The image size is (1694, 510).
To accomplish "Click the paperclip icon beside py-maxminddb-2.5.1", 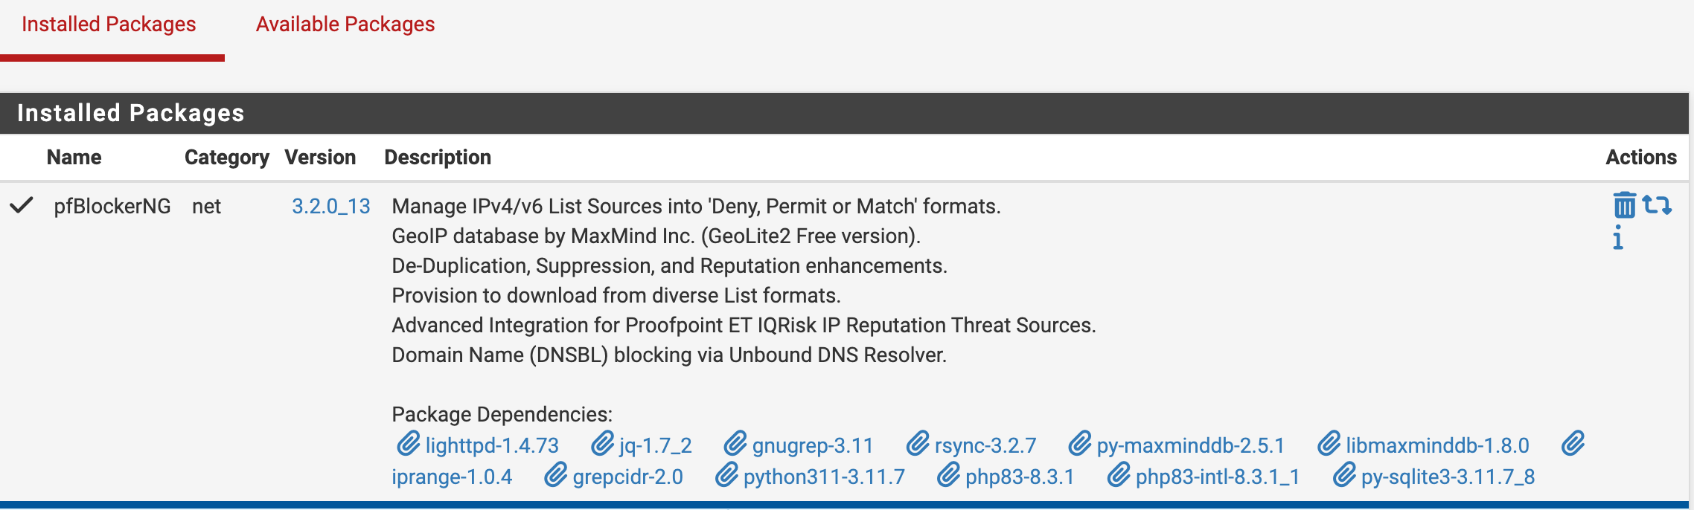I will click(1079, 445).
